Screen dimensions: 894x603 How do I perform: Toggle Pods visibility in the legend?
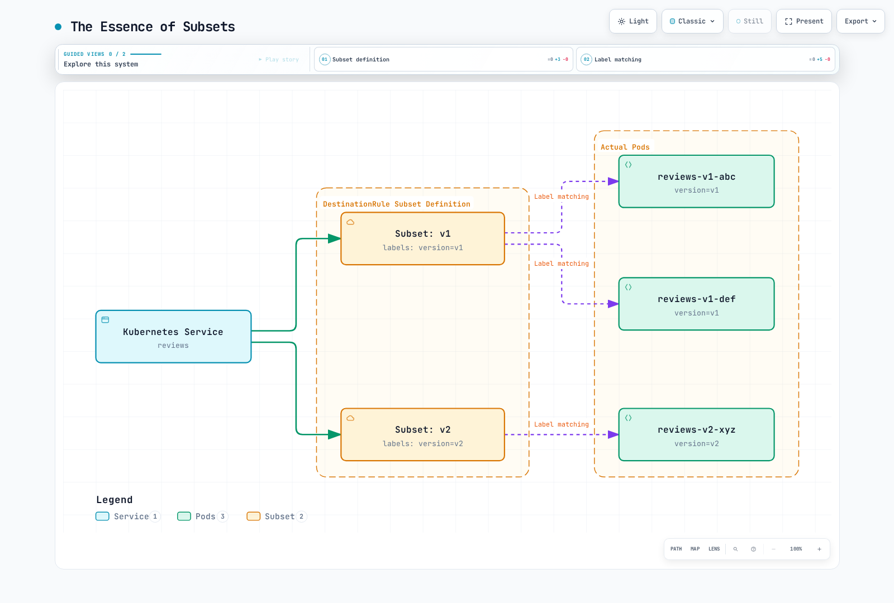(203, 516)
